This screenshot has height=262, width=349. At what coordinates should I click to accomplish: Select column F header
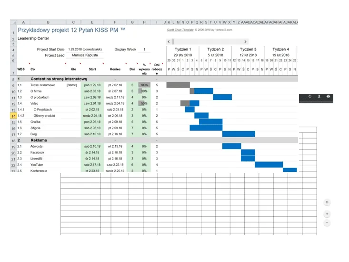click(x=115, y=22)
